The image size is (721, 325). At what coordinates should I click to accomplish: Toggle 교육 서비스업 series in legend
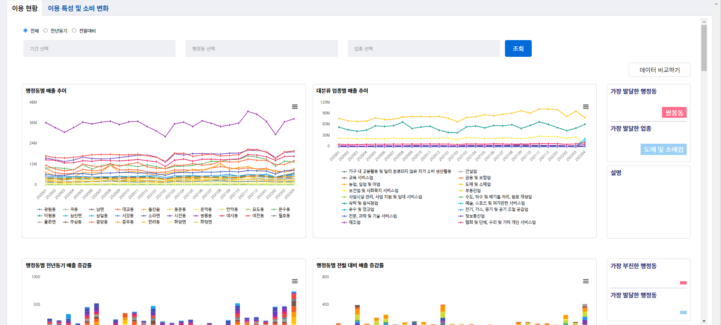pyautogui.click(x=357, y=178)
